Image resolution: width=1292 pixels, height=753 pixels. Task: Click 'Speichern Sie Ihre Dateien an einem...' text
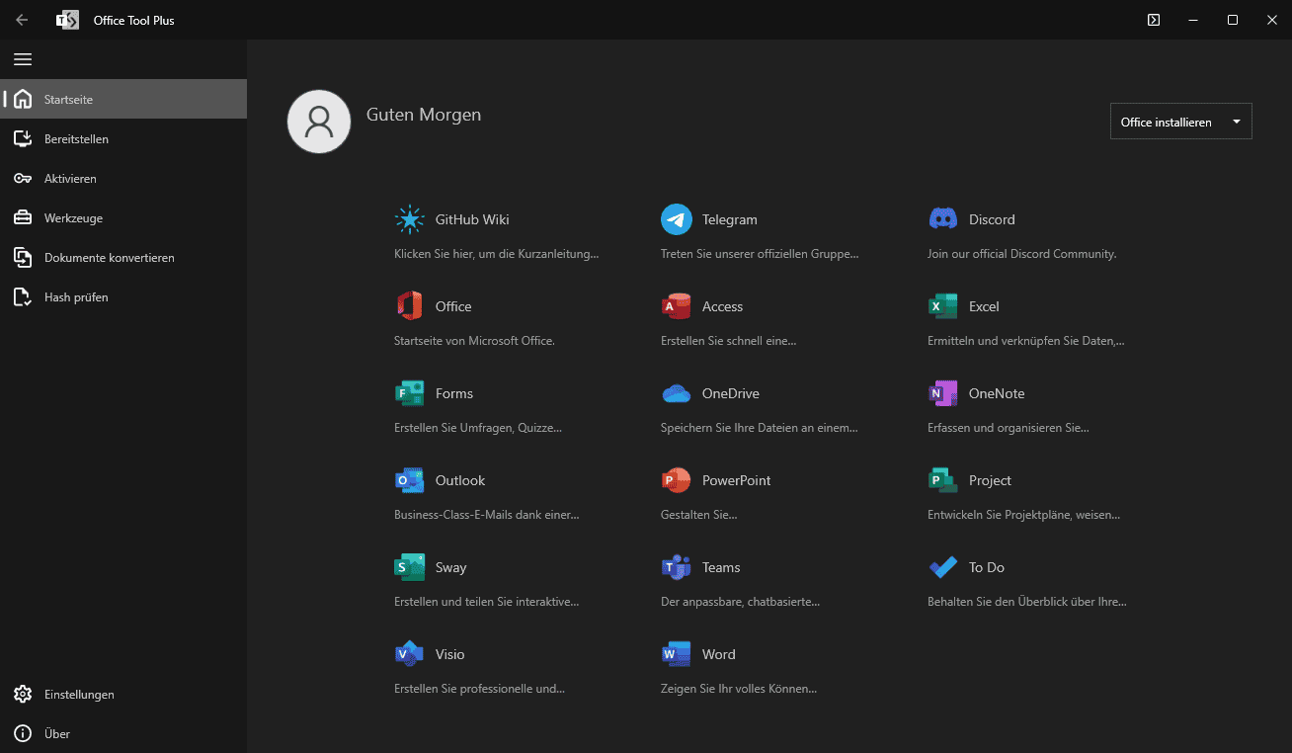point(760,428)
